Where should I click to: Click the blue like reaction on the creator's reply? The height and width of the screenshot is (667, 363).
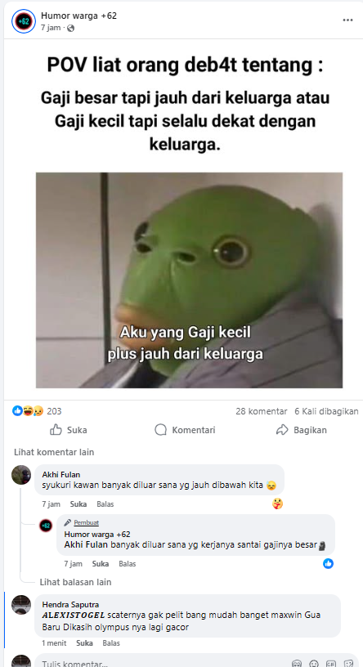328,564
